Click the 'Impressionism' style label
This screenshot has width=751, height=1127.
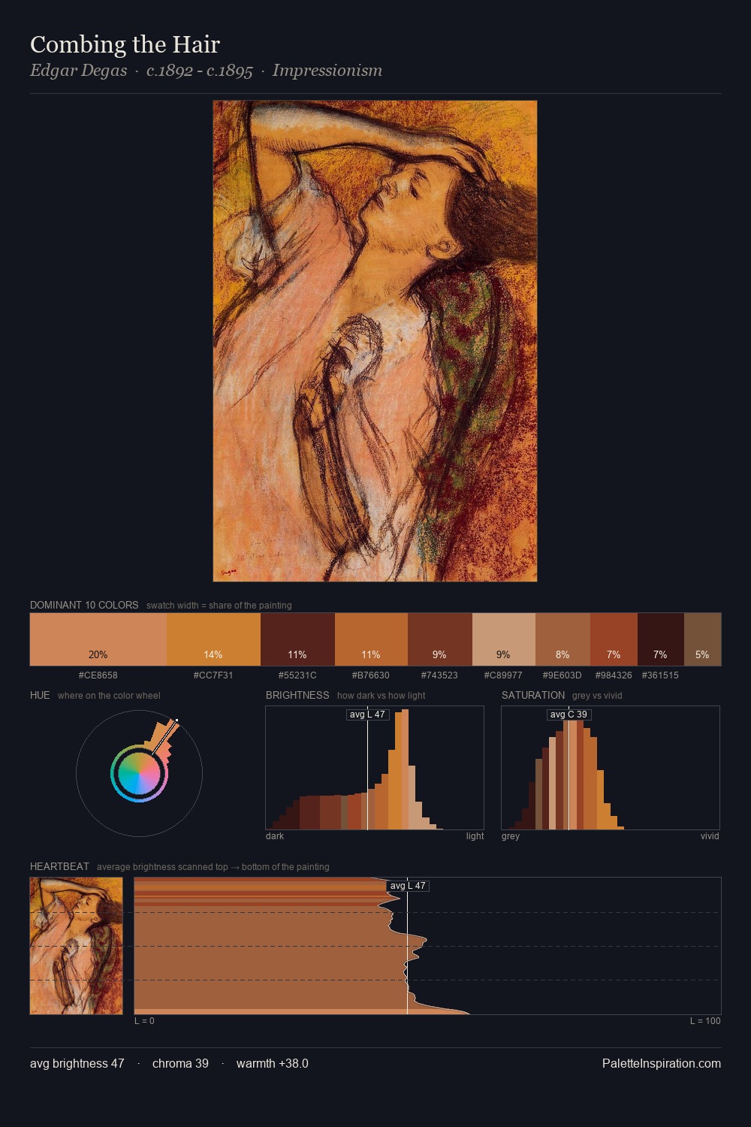[x=327, y=71]
